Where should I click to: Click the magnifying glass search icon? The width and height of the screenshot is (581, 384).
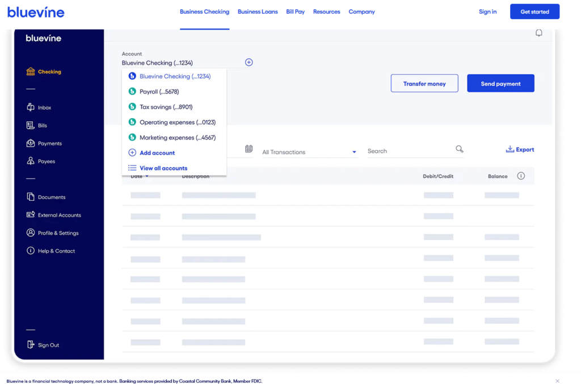[460, 149]
